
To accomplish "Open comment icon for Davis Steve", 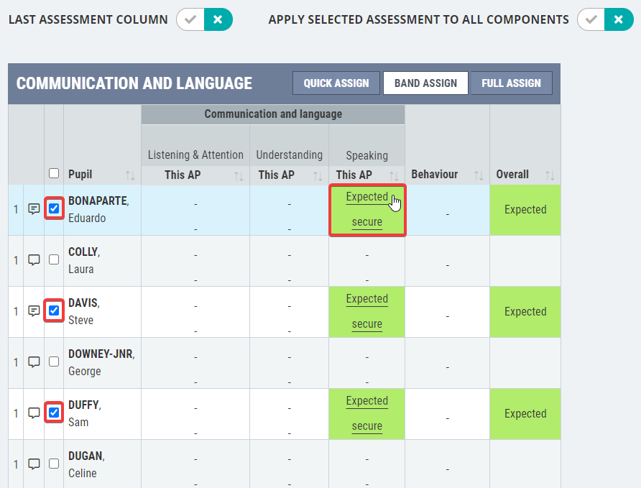I will (x=34, y=311).
